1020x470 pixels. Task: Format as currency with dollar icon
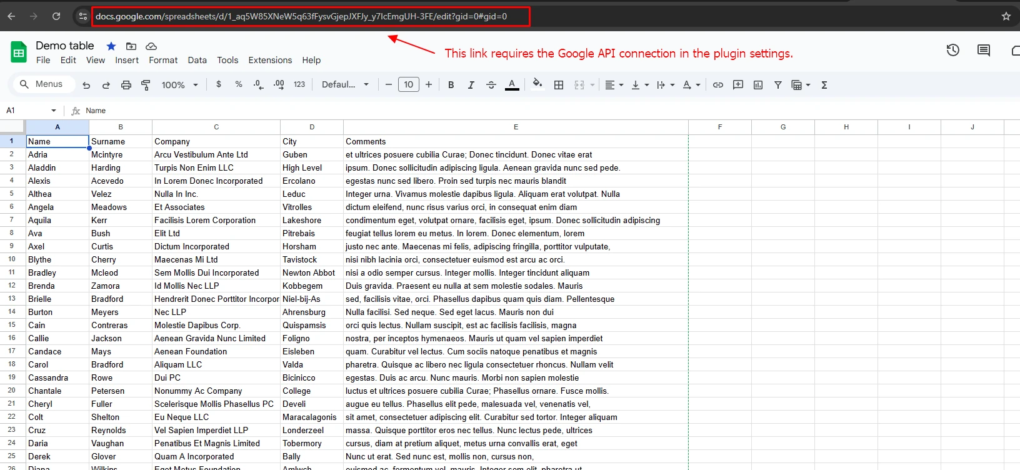point(219,84)
